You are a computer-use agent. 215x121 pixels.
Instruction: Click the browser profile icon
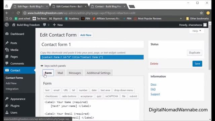click(208, 13)
